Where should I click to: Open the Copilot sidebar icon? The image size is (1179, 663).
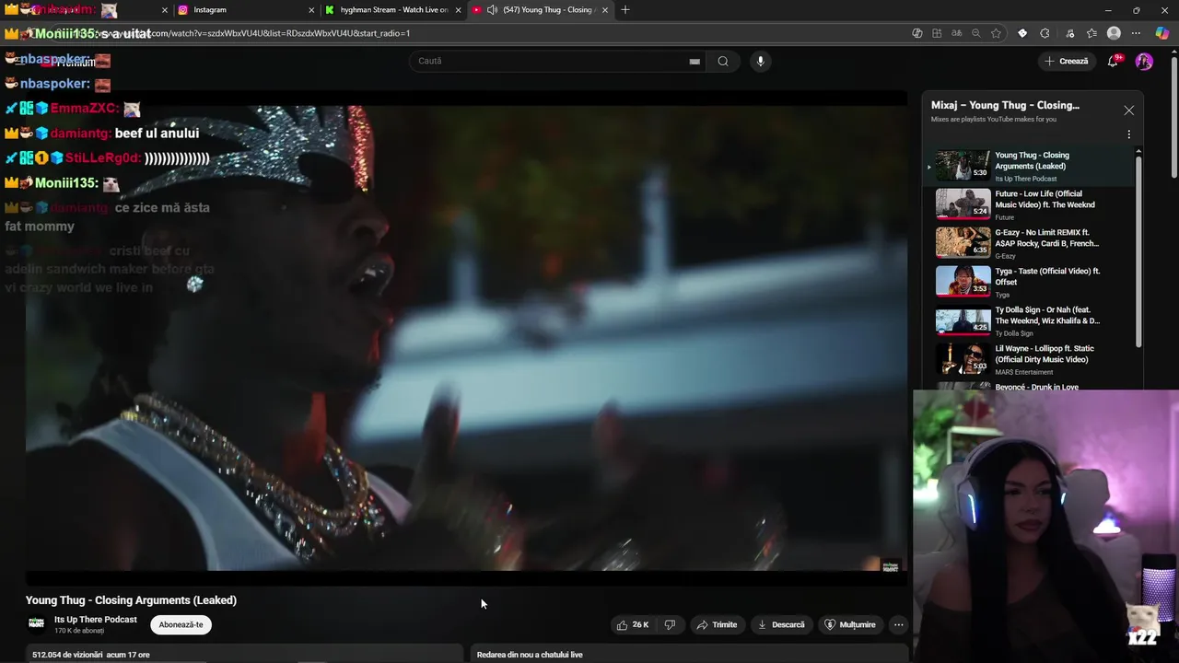point(1161,33)
